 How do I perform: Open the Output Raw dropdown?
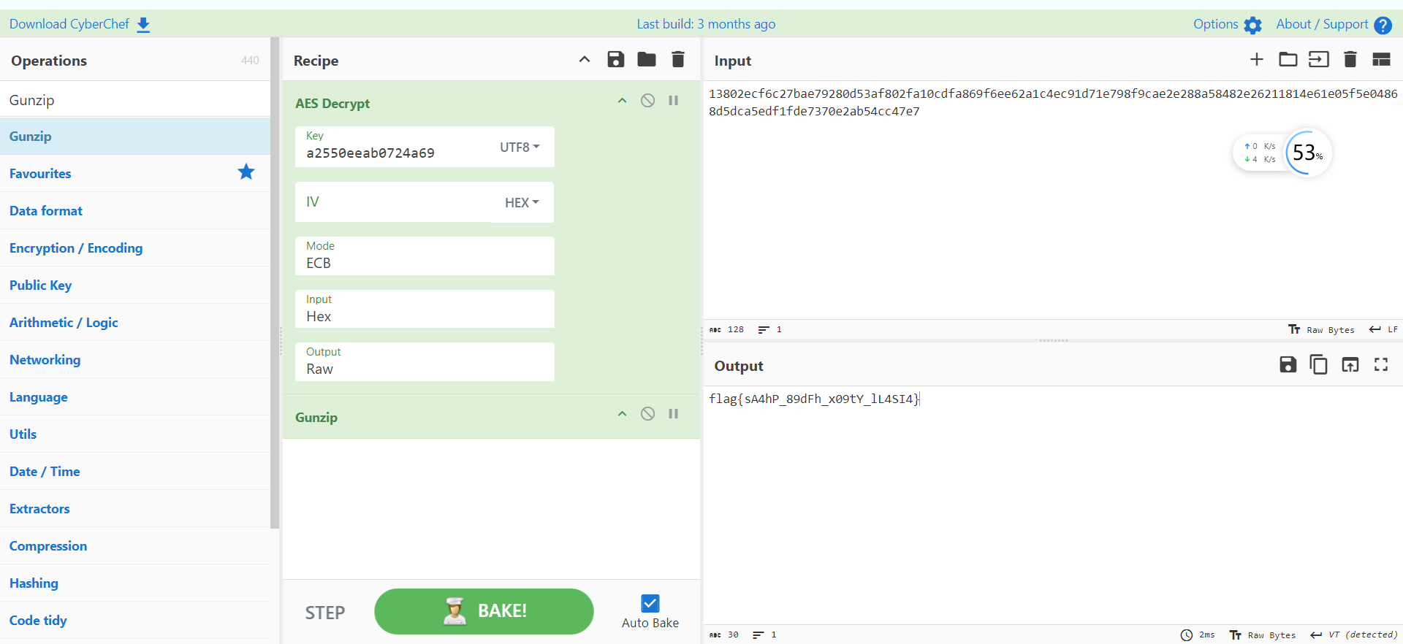coord(425,361)
